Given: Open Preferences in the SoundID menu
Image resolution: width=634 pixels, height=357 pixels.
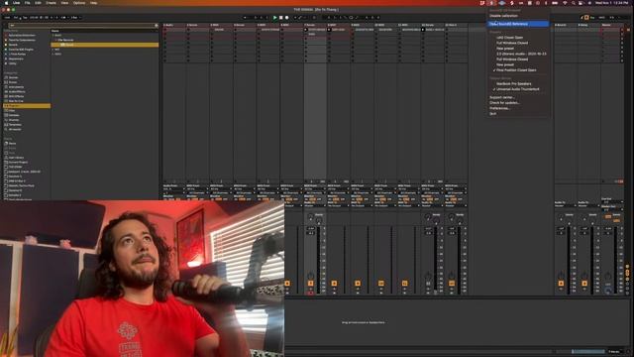Looking at the screenshot, I should [499, 108].
